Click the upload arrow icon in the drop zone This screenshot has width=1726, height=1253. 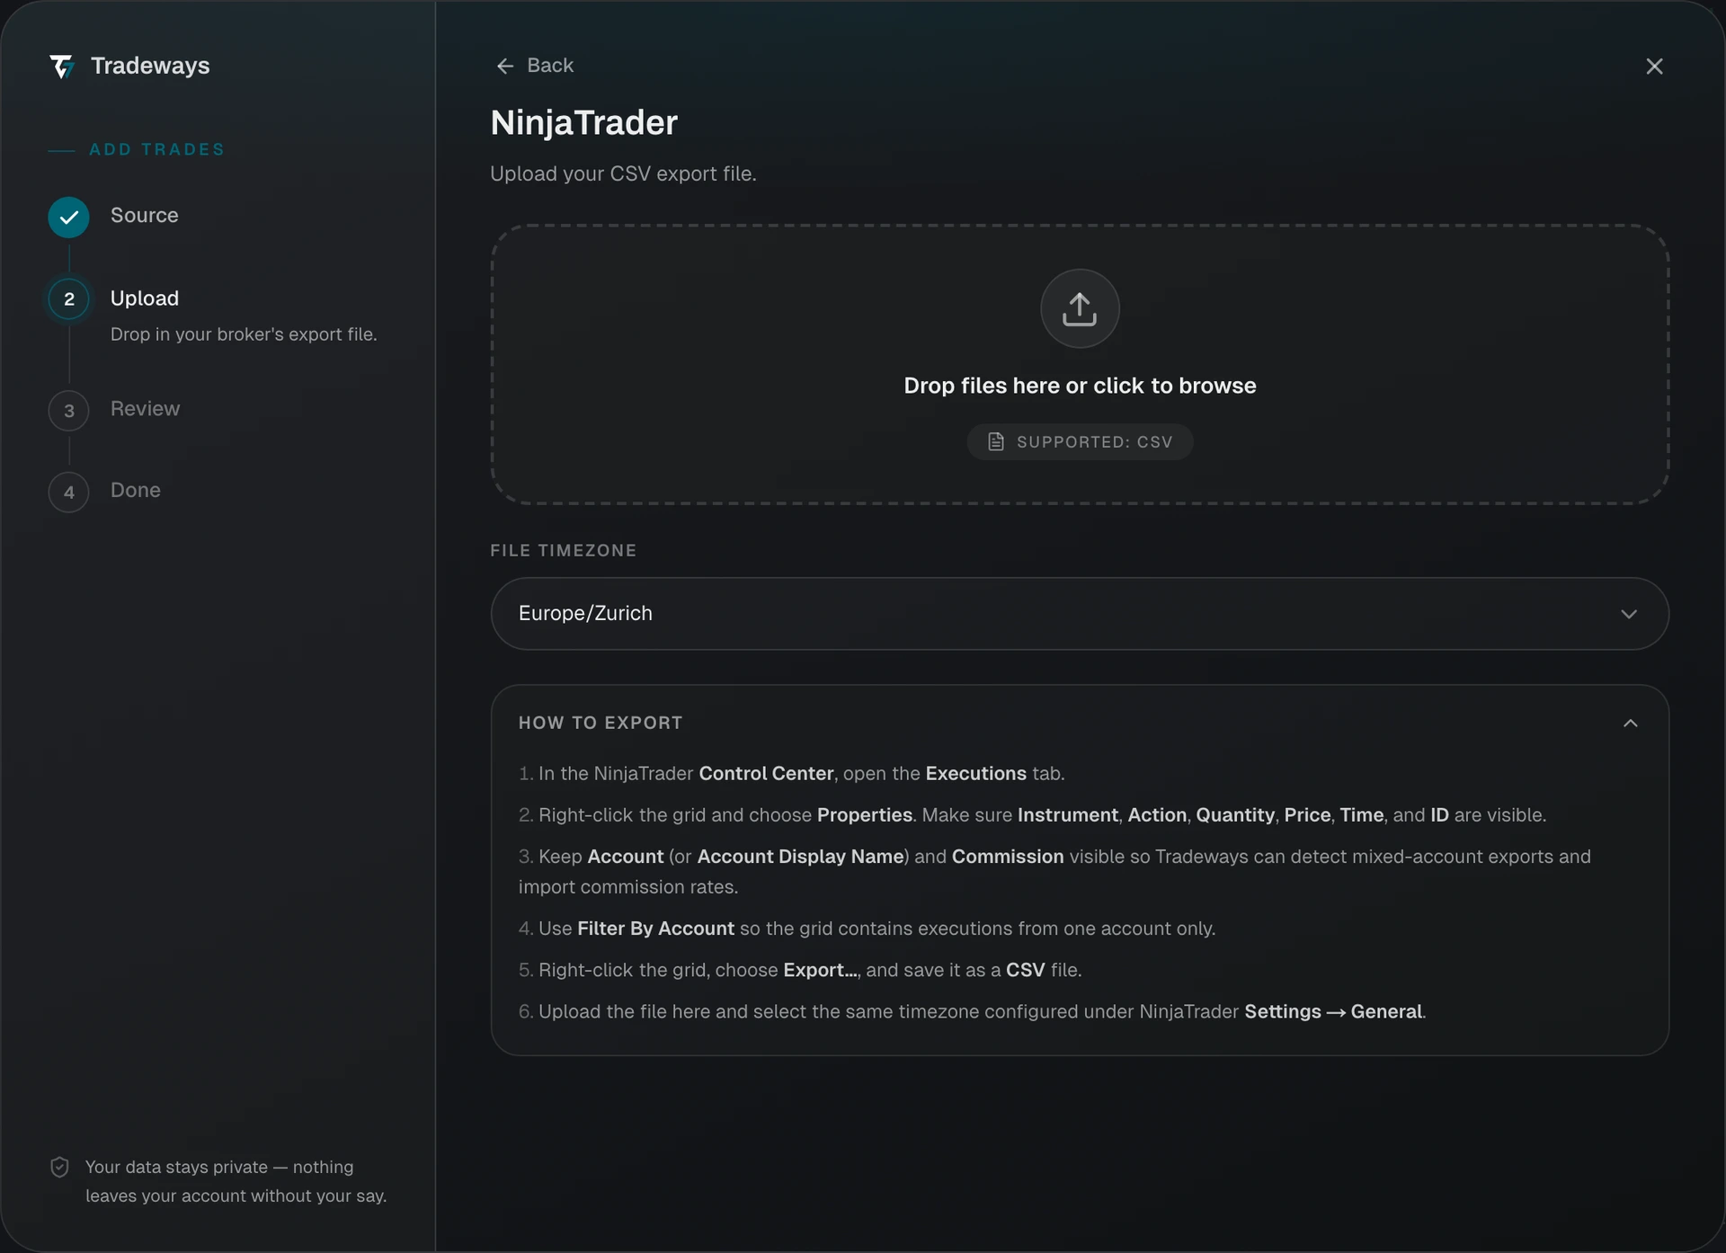(1080, 308)
